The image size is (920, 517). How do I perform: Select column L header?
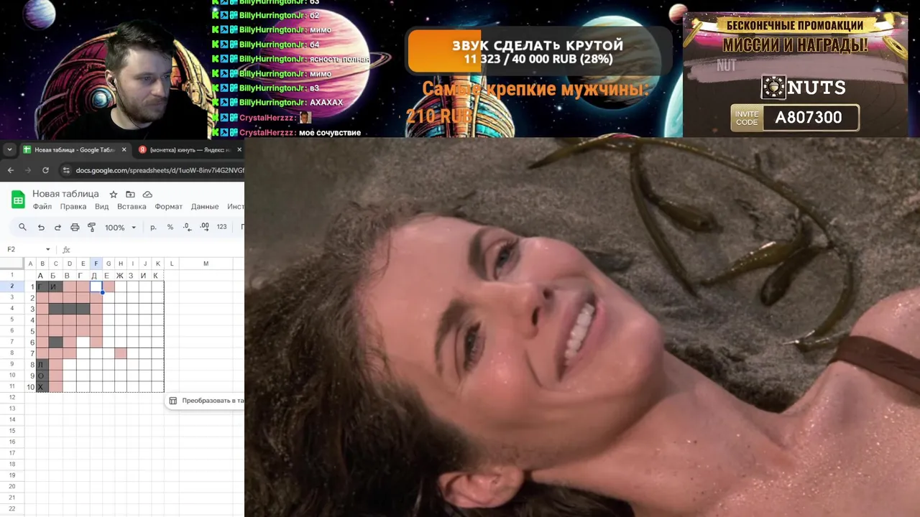tap(171, 264)
